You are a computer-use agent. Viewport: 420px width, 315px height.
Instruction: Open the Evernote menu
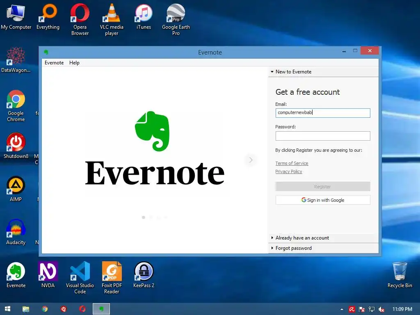coord(54,63)
